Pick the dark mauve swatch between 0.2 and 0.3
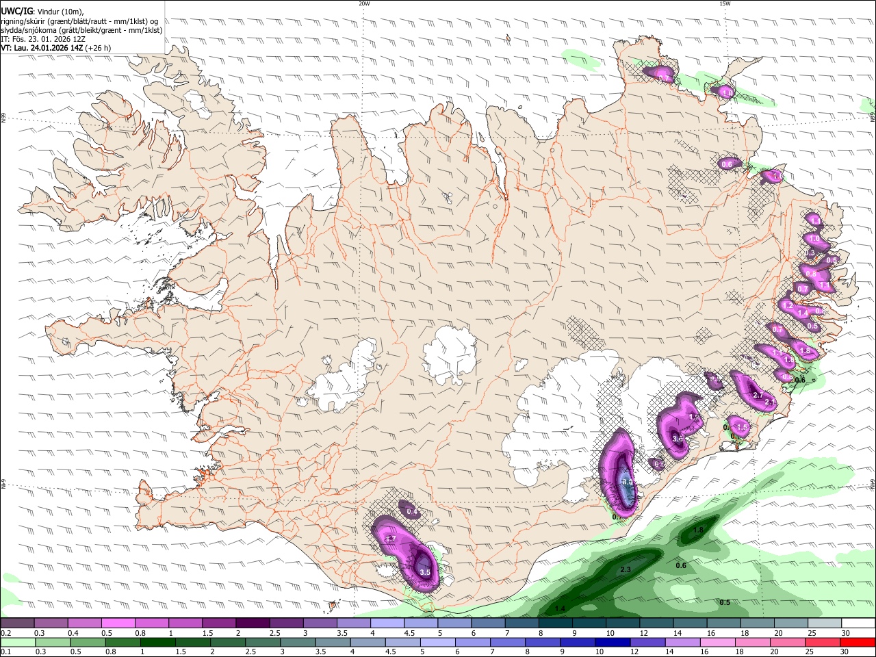The height and width of the screenshot is (657, 876). [x=17, y=623]
